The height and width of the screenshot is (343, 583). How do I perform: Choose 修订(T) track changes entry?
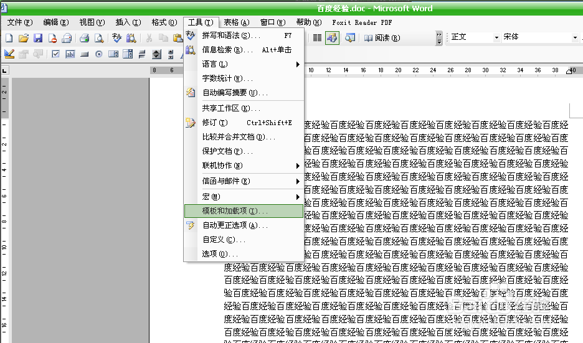click(244, 123)
